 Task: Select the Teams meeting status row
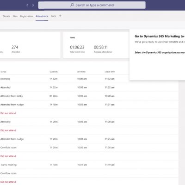click(8, 165)
